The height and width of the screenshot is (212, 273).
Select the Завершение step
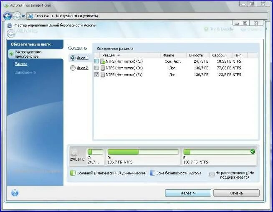(x=25, y=72)
